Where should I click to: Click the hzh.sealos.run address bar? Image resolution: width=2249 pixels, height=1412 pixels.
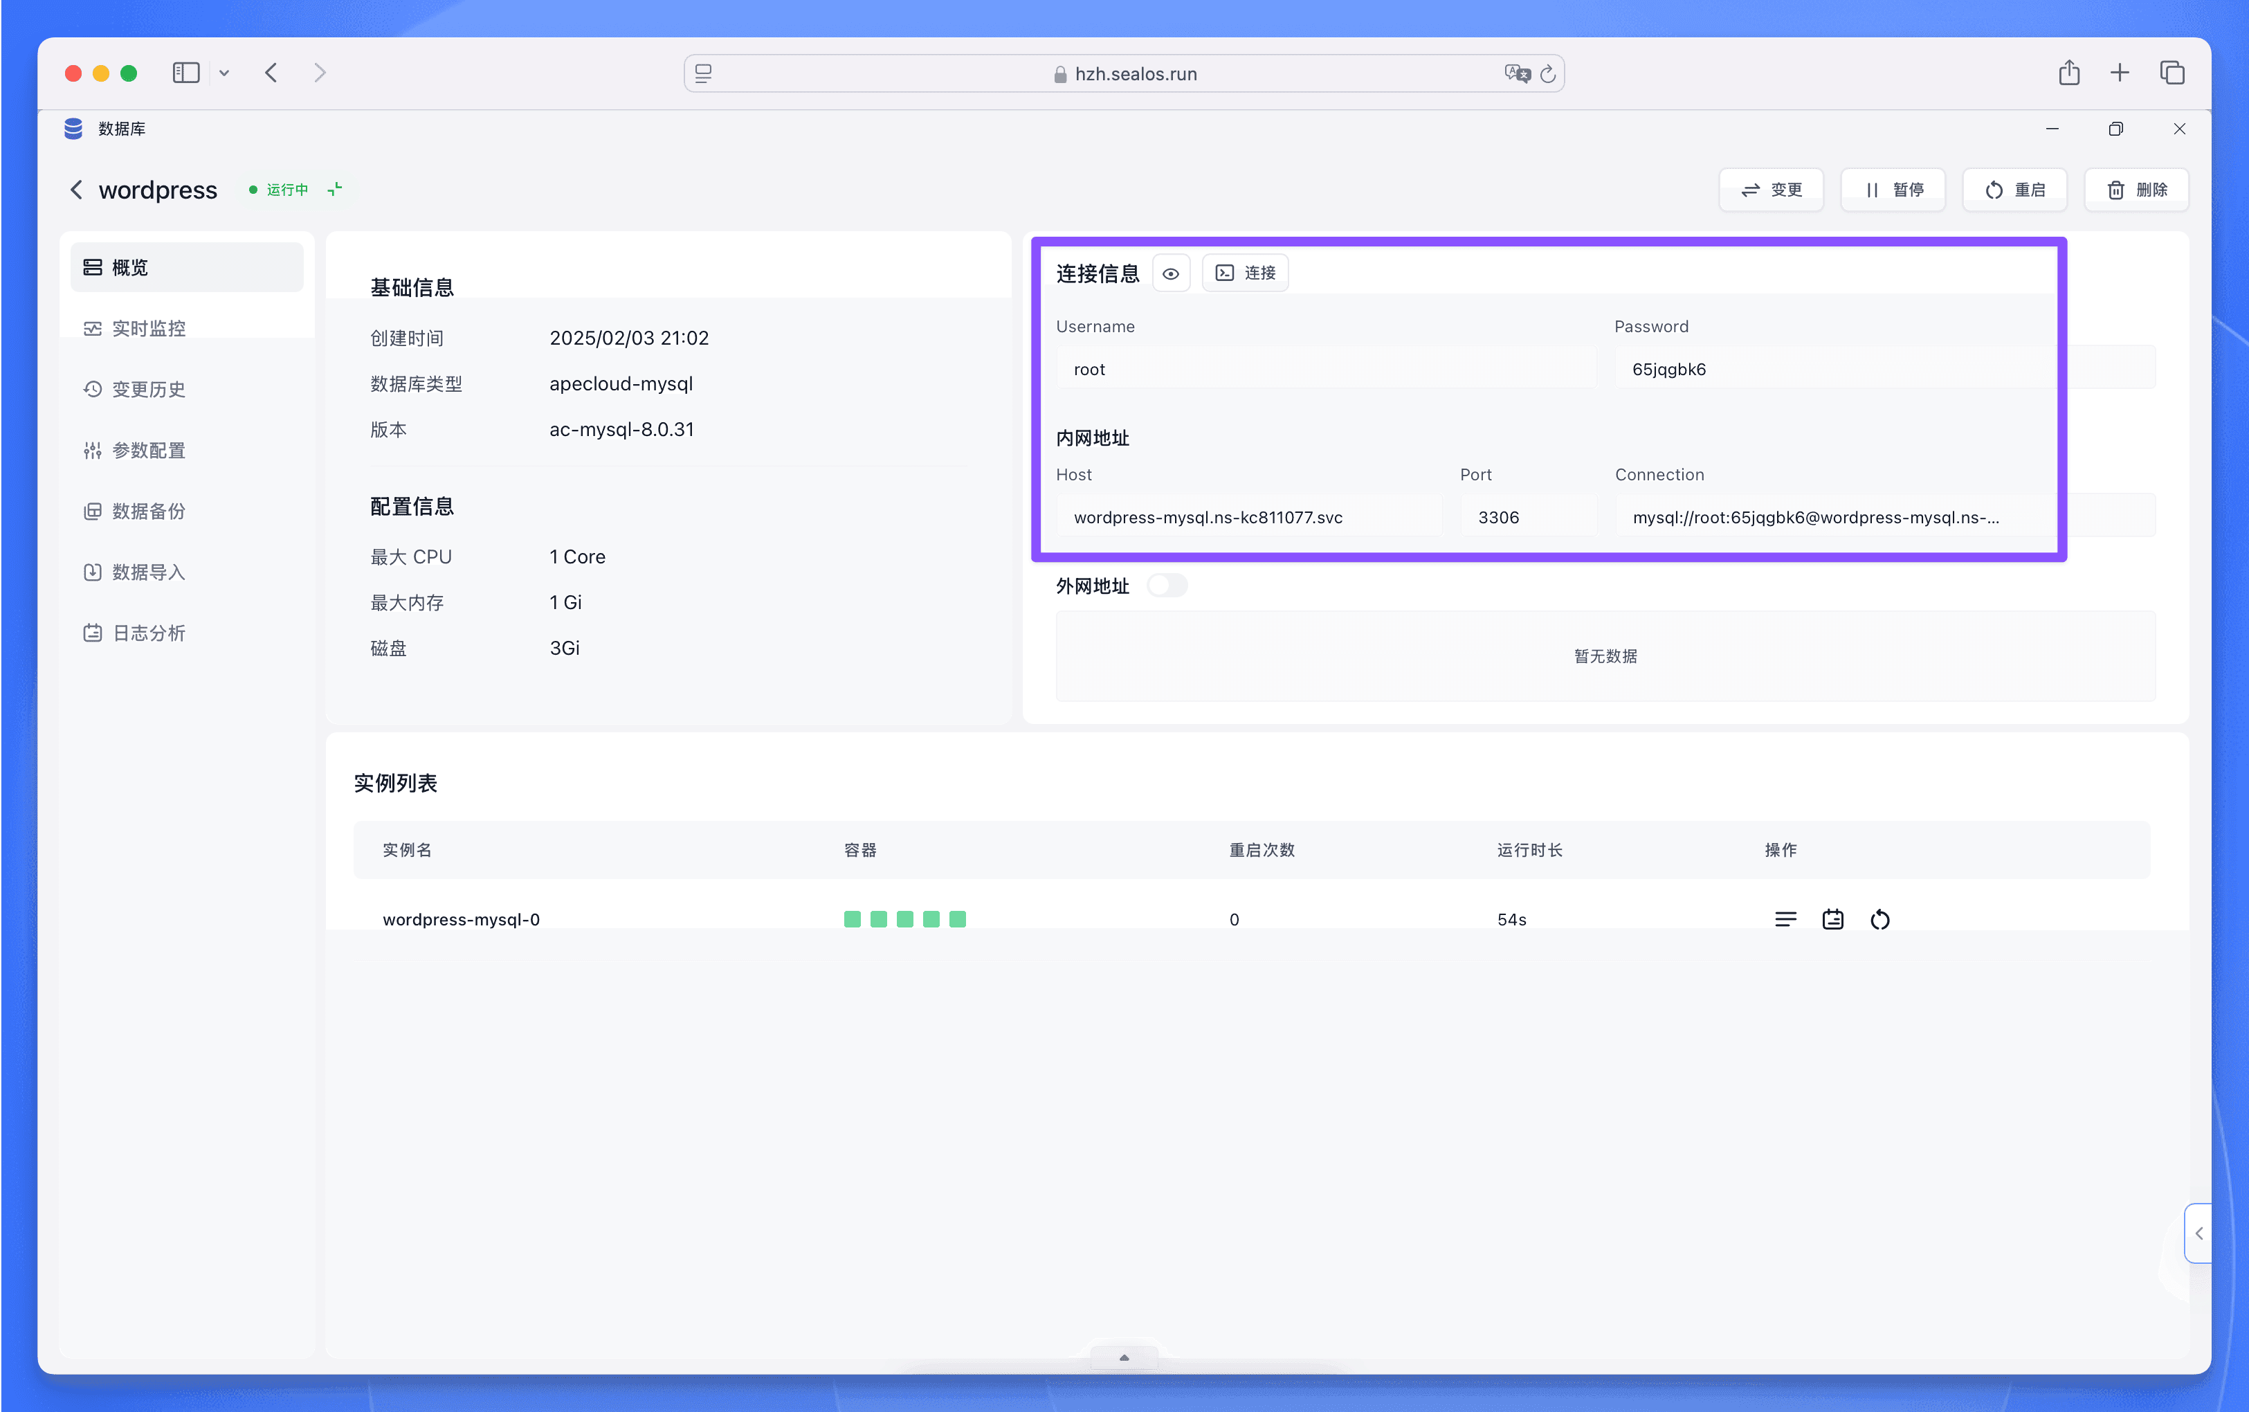click(x=1124, y=74)
